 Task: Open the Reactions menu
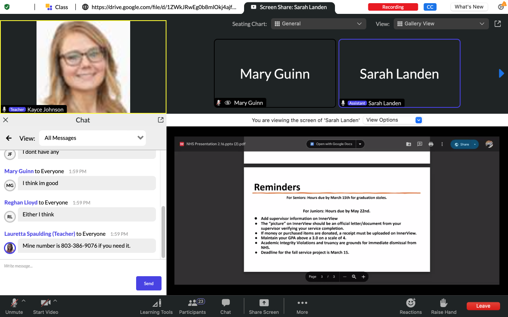click(x=411, y=304)
